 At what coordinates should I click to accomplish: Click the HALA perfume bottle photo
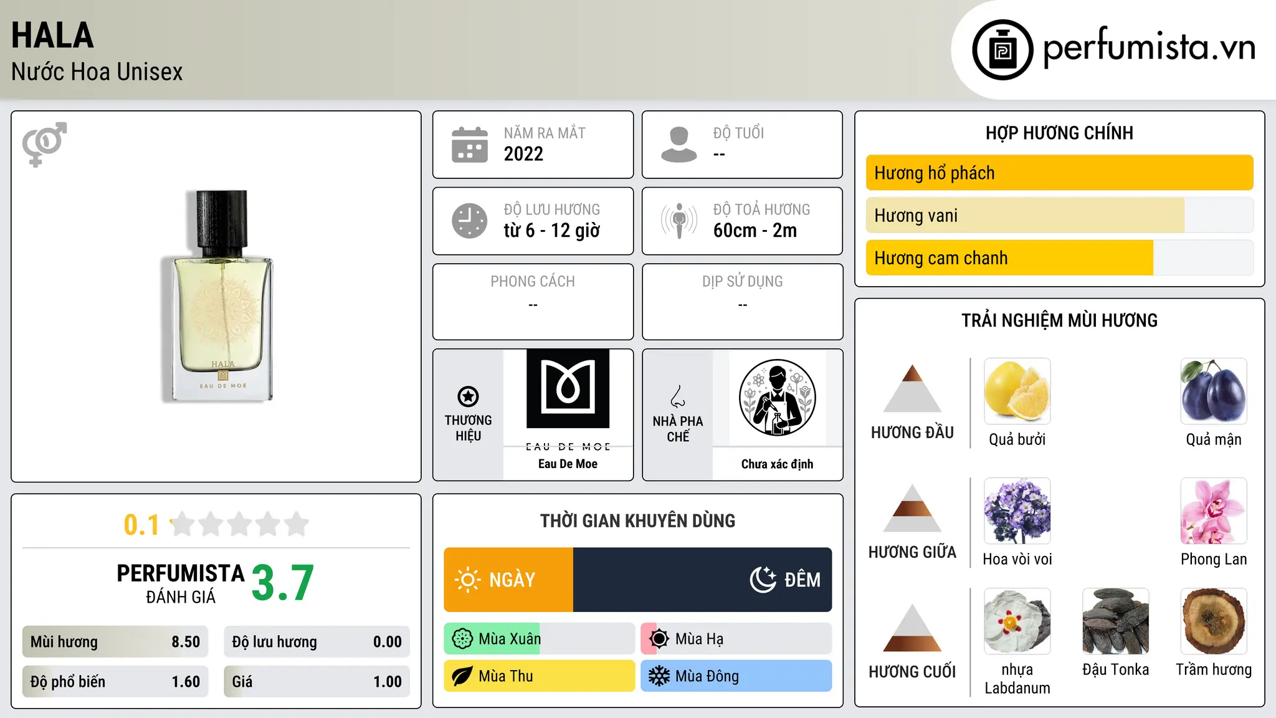(217, 295)
